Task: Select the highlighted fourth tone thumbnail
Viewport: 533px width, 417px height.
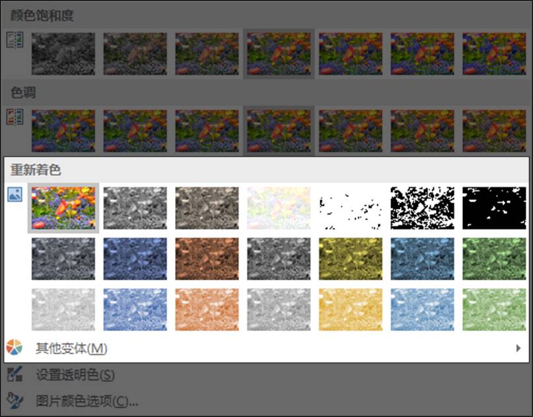Action: point(279,131)
